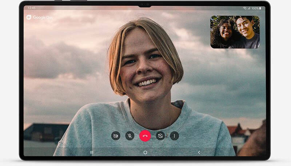Mute the microphone
The image size is (291, 166).
click(x=130, y=136)
